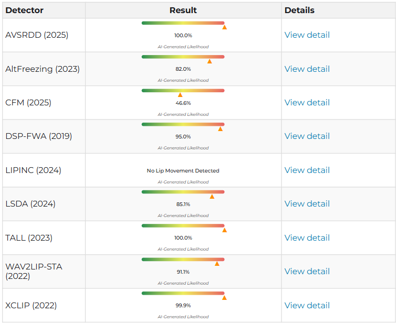
Task: Click the LSDA orange triangle marker
Action: pyautogui.click(x=212, y=197)
